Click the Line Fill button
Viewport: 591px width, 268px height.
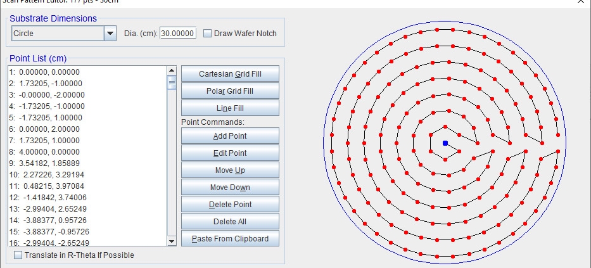(x=230, y=108)
